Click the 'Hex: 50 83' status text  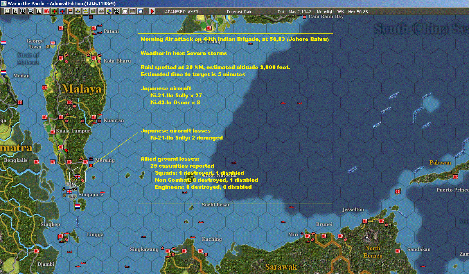[x=358, y=12]
